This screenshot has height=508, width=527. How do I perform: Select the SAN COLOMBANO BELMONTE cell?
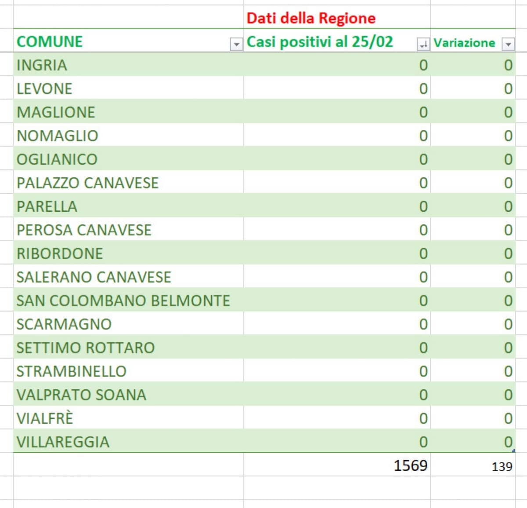(123, 301)
